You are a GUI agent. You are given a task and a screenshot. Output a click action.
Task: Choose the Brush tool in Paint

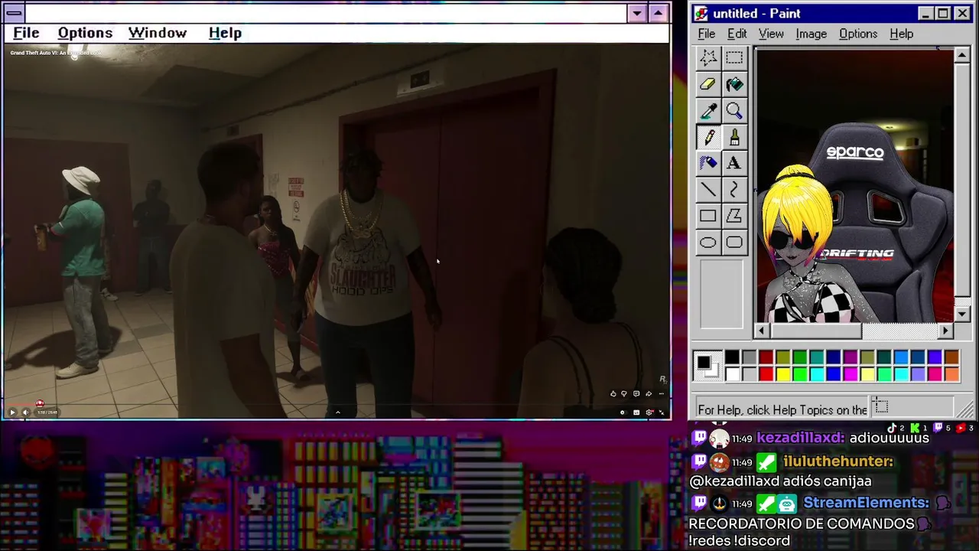click(734, 137)
